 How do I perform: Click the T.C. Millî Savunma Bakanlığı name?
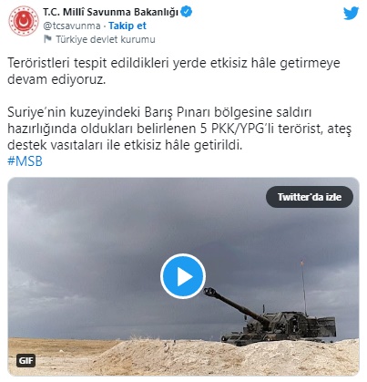click(x=110, y=12)
